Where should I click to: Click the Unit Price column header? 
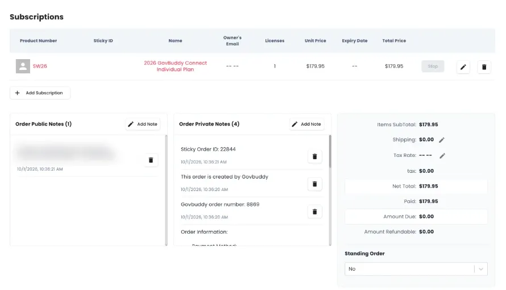tap(316, 40)
